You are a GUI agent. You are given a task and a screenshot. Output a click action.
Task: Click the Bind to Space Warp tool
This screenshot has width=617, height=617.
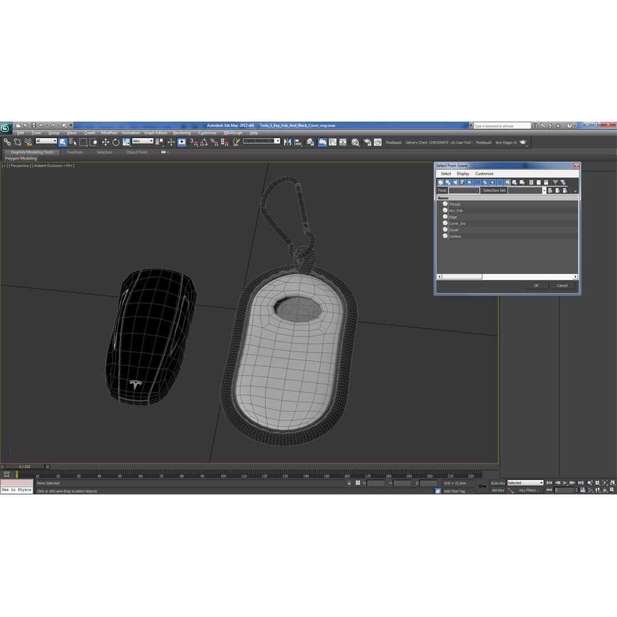pyautogui.click(x=28, y=142)
